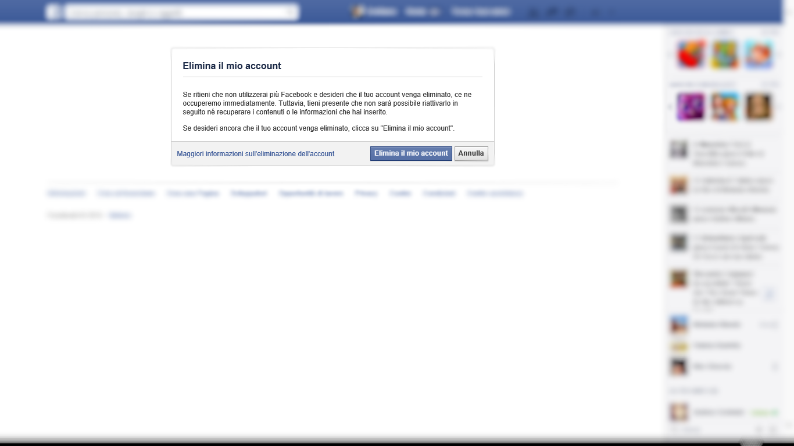Viewport: 794px width, 446px height.
Task: Click the search magnifier icon in search bar
Action: coord(291,12)
